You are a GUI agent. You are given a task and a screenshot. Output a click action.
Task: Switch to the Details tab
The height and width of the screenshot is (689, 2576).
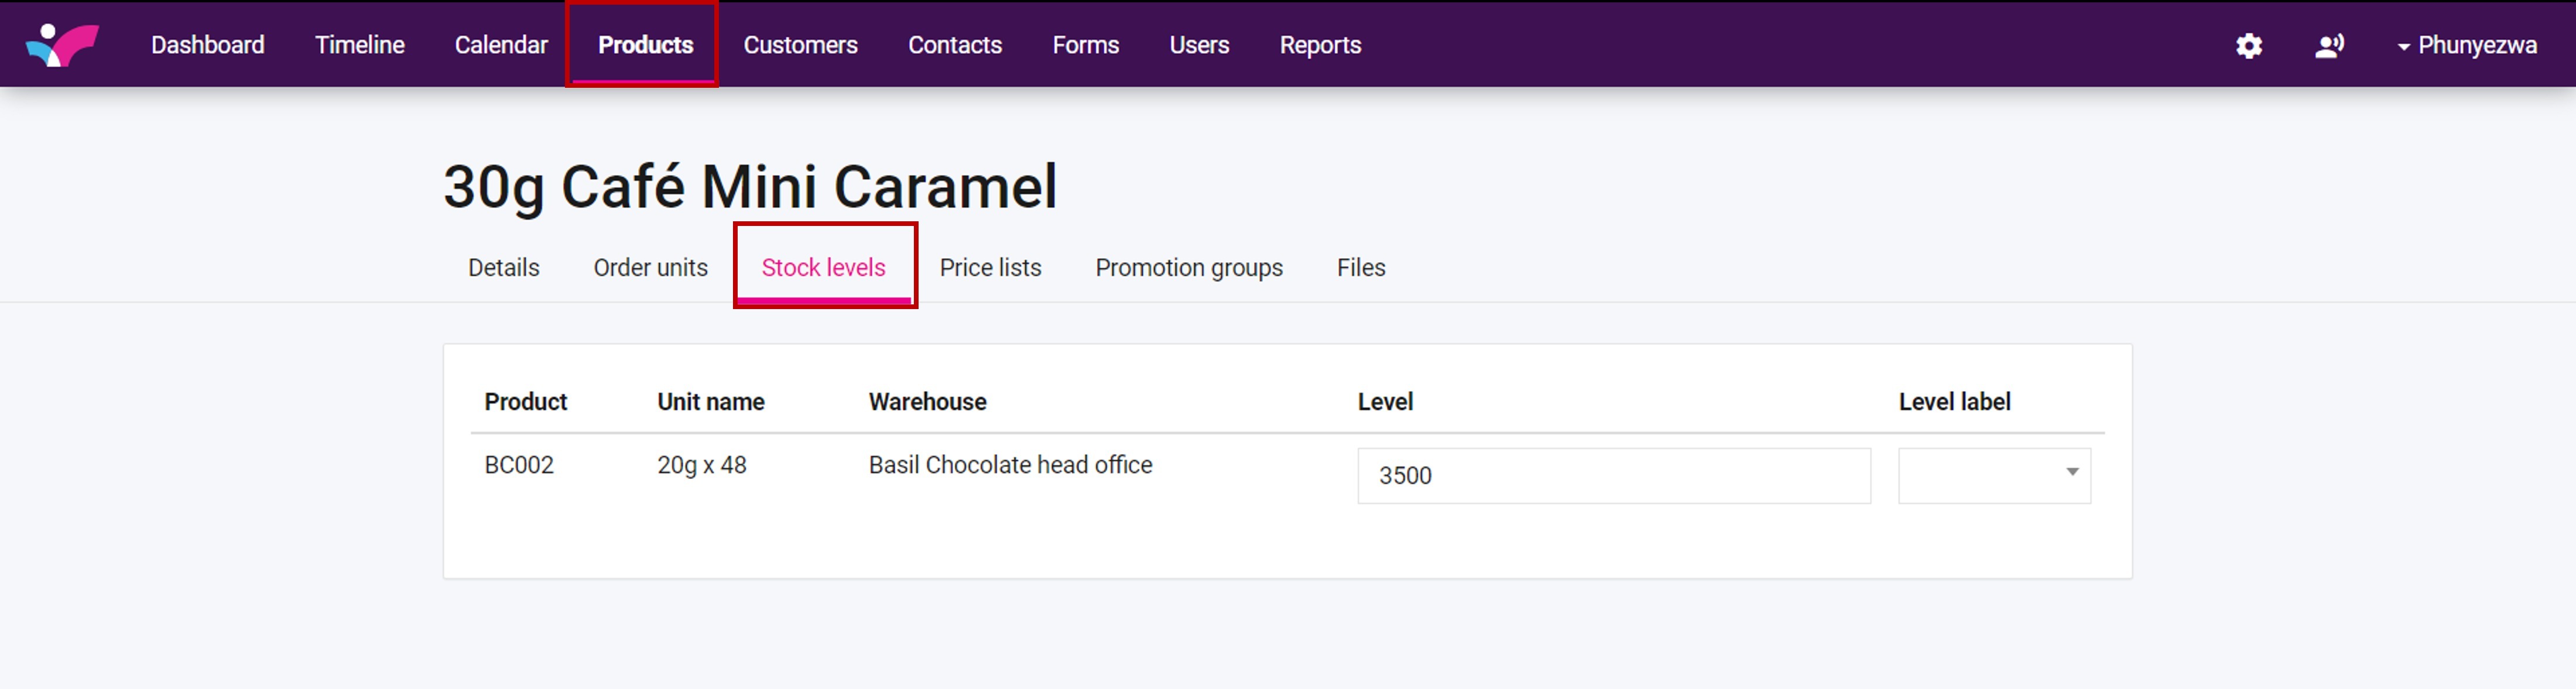[503, 268]
